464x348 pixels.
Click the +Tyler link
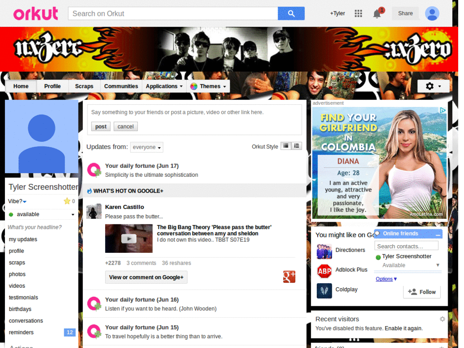[x=338, y=13]
